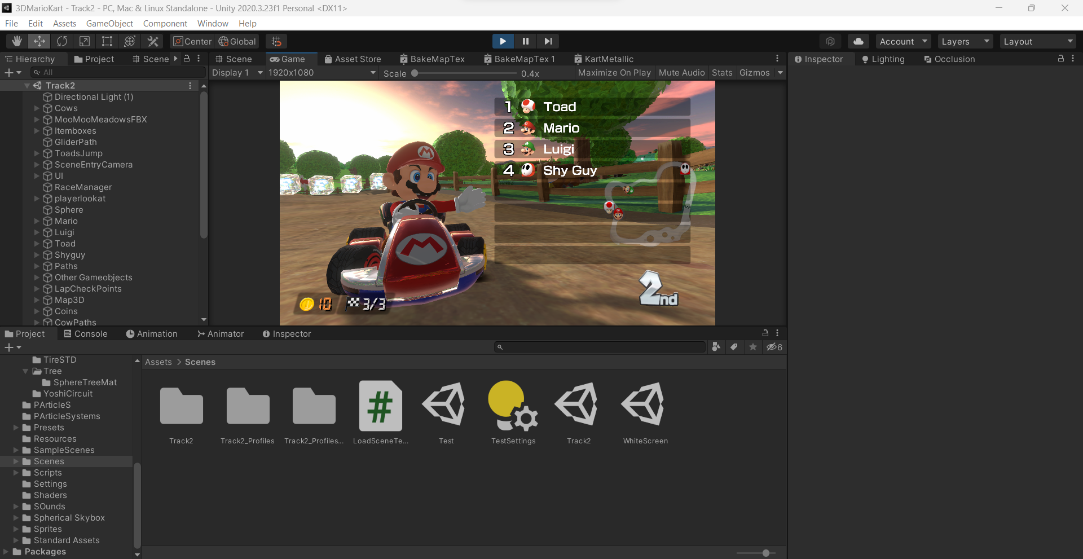The image size is (1083, 559).
Task: Expand the Presets folder
Action: pos(16,428)
